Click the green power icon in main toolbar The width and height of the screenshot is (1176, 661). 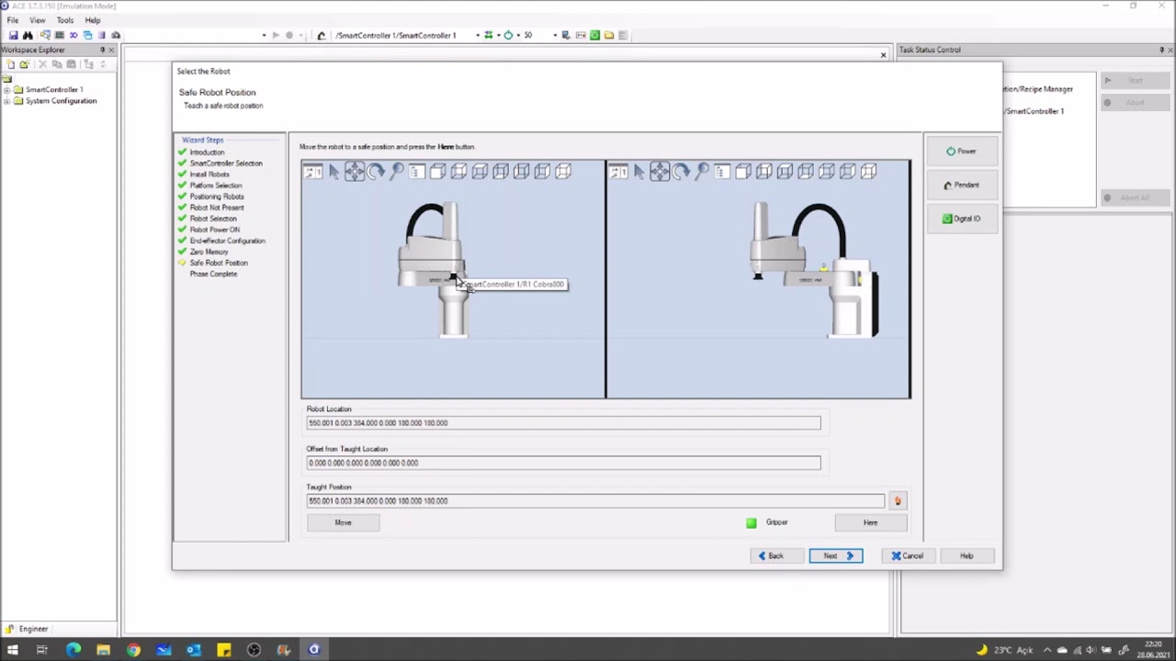[x=508, y=35]
